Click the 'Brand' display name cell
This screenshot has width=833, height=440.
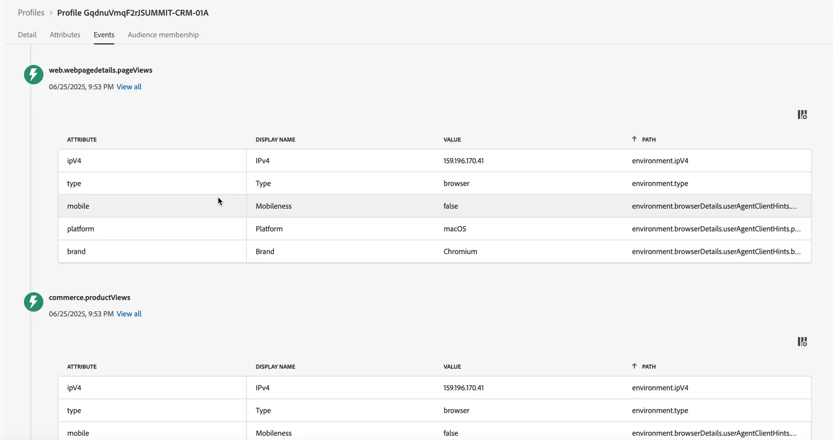(x=265, y=251)
